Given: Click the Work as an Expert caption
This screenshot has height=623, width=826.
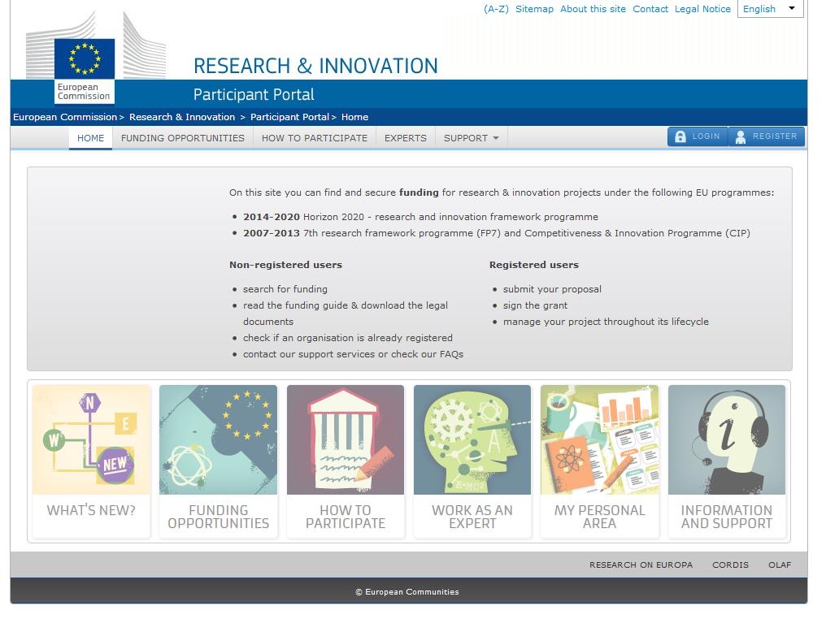Looking at the screenshot, I should point(472,517).
